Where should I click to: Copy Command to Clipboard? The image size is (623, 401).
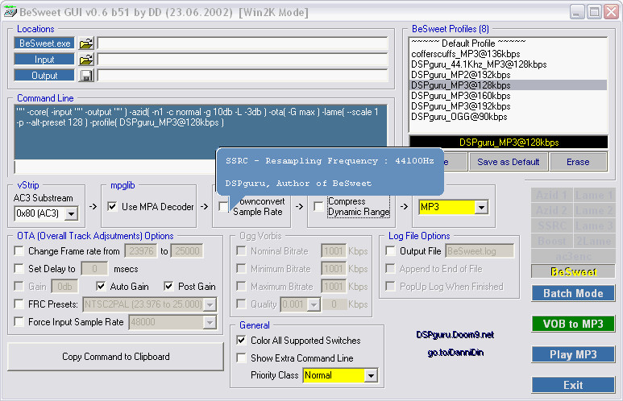(x=115, y=357)
